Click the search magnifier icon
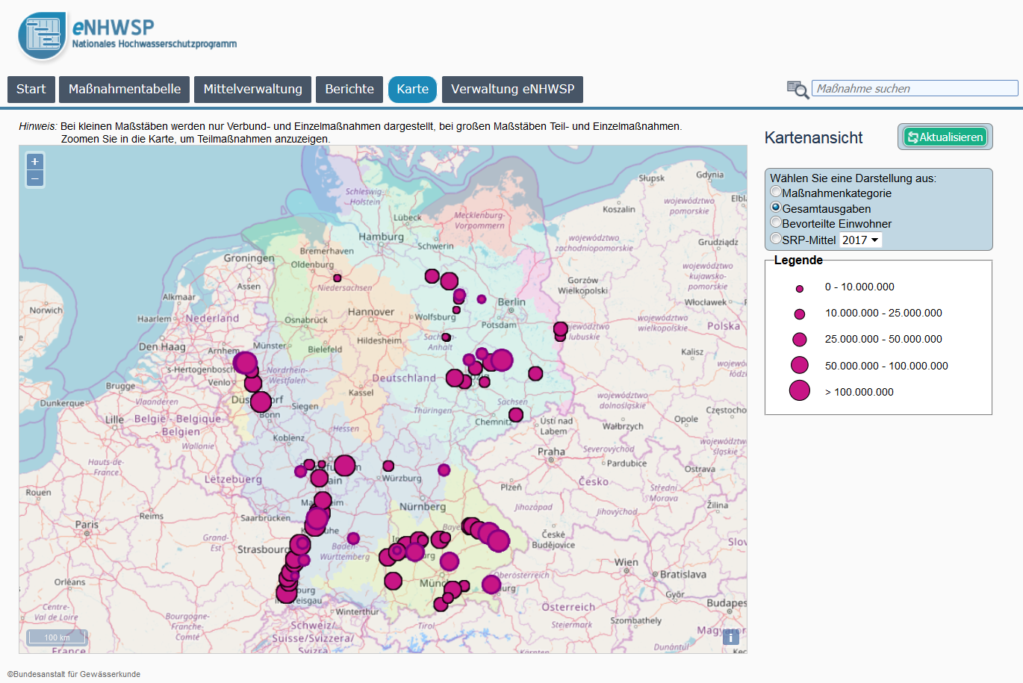Screen dimensions: 1023x683 tap(797, 90)
